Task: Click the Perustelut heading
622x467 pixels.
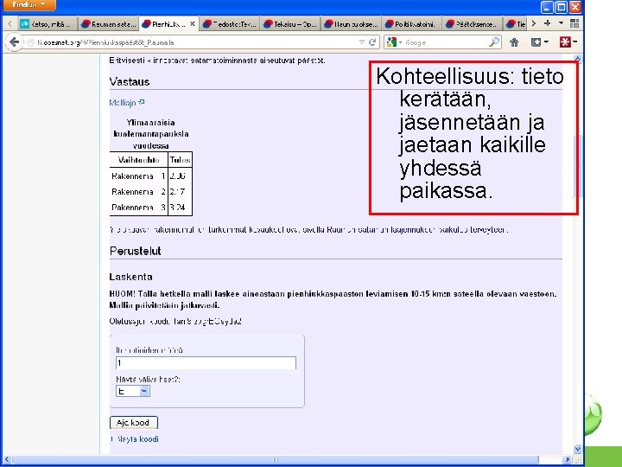Action: click(x=136, y=251)
